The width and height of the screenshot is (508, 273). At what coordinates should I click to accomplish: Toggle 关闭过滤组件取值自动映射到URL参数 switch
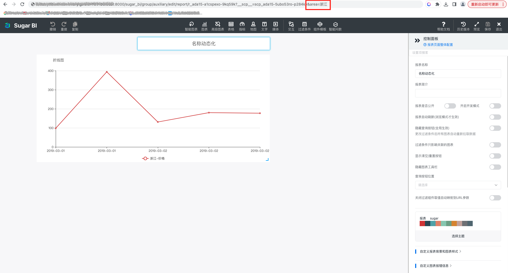click(x=495, y=198)
